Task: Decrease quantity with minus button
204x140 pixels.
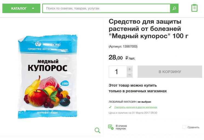Action: click(x=130, y=75)
